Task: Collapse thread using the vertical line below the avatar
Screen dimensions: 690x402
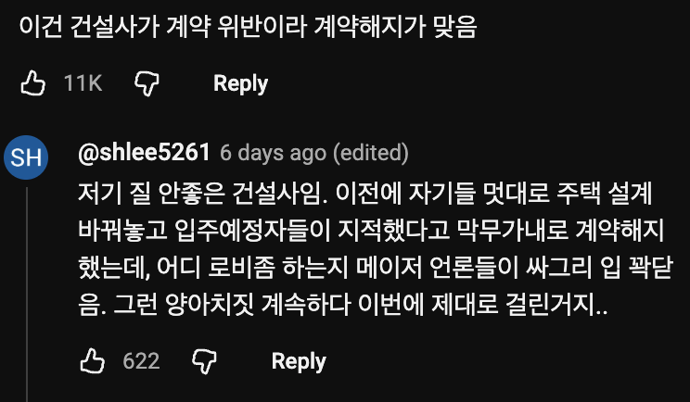Action: (27, 295)
